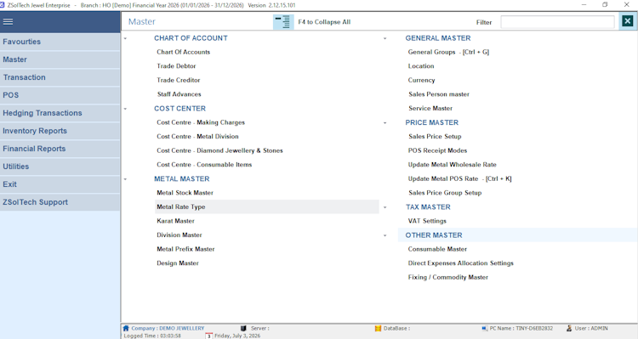Click the ZSolTech app icon in title bar
638x339 pixels.
point(3,5)
